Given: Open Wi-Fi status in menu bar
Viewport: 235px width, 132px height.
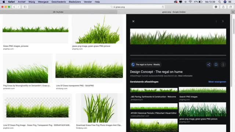Looking at the screenshot, I should coord(190,2).
